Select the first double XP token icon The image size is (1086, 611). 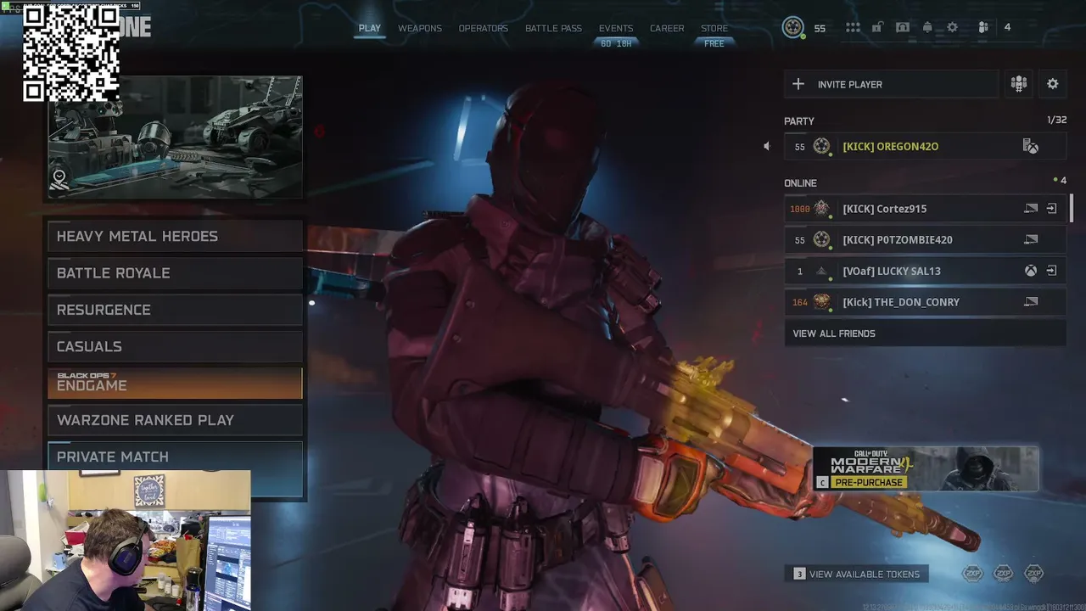(972, 575)
